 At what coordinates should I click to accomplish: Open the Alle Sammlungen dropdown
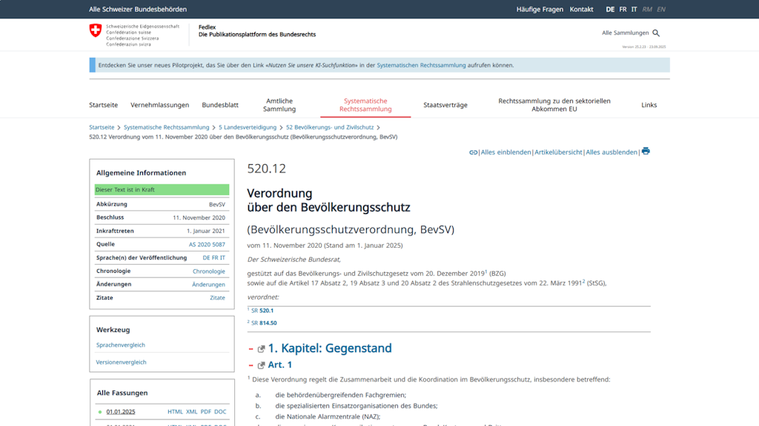pyautogui.click(x=625, y=33)
